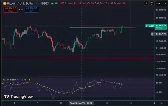Click the green market status dot
This screenshot has width=168, height=106.
(x=52, y=3)
